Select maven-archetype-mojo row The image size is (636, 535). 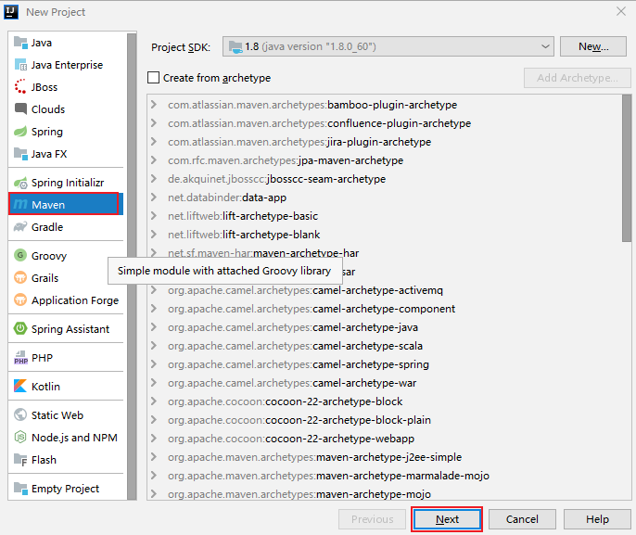384,494
